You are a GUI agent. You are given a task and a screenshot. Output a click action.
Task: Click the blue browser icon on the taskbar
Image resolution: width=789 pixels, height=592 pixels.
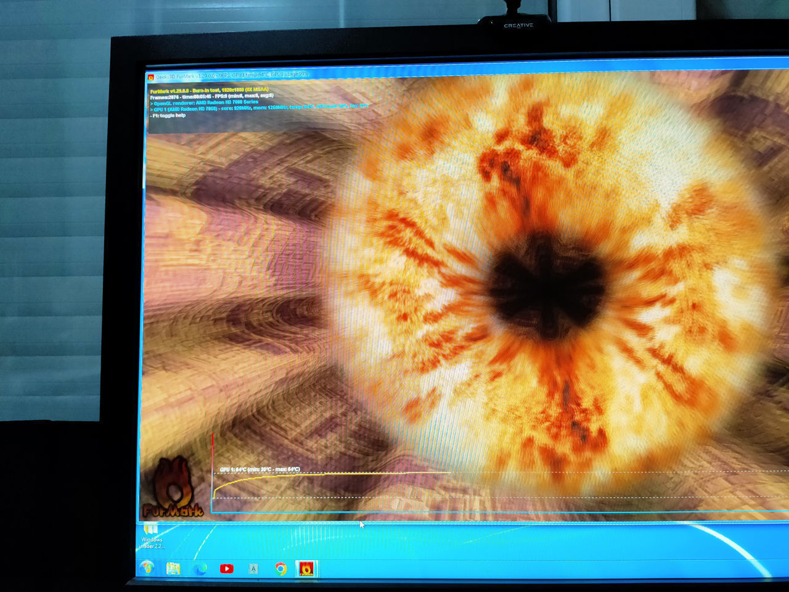200,569
